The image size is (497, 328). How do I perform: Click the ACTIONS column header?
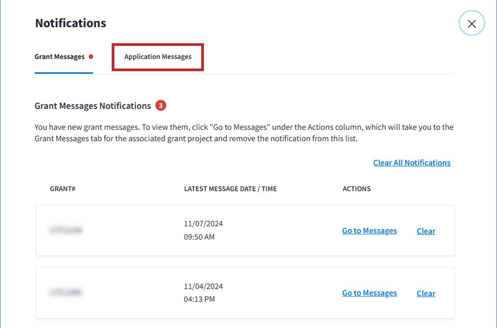(x=356, y=189)
